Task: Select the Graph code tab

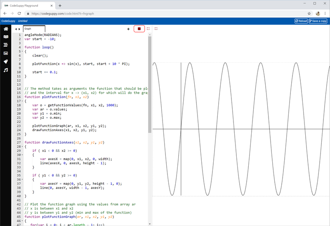Action: 34,29
